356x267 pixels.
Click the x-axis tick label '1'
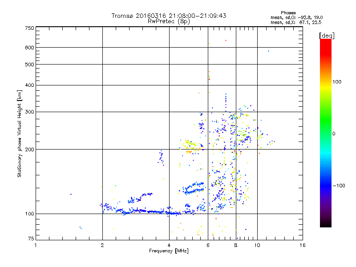36,245
